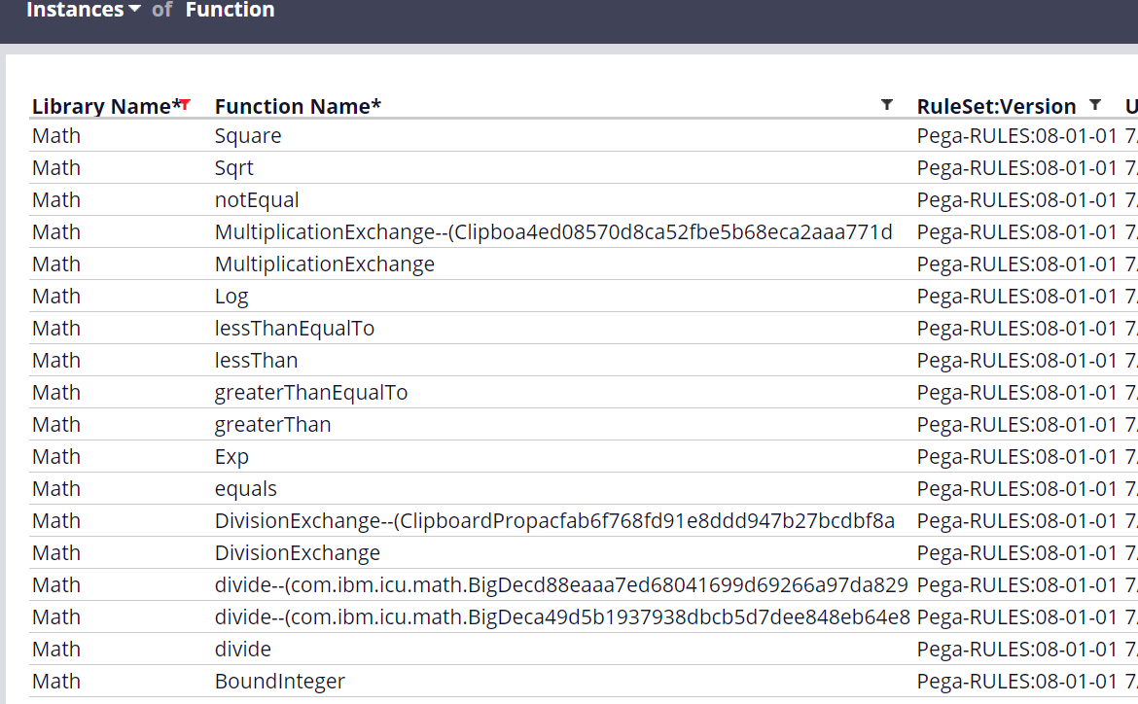Select the lessThanEqualTo function
Image resolution: width=1138 pixels, height=704 pixels.
[x=294, y=329]
